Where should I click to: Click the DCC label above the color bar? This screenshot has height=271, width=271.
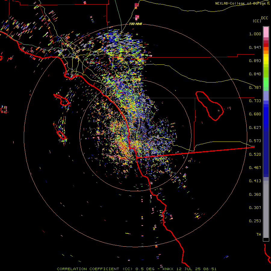point(265,18)
